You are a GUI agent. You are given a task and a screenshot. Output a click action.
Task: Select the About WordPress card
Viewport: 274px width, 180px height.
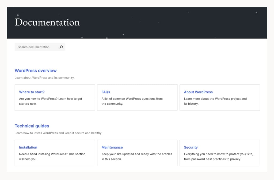click(x=220, y=97)
